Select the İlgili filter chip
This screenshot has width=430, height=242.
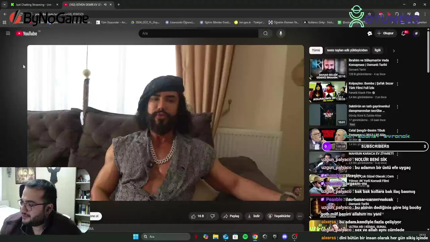378,50
